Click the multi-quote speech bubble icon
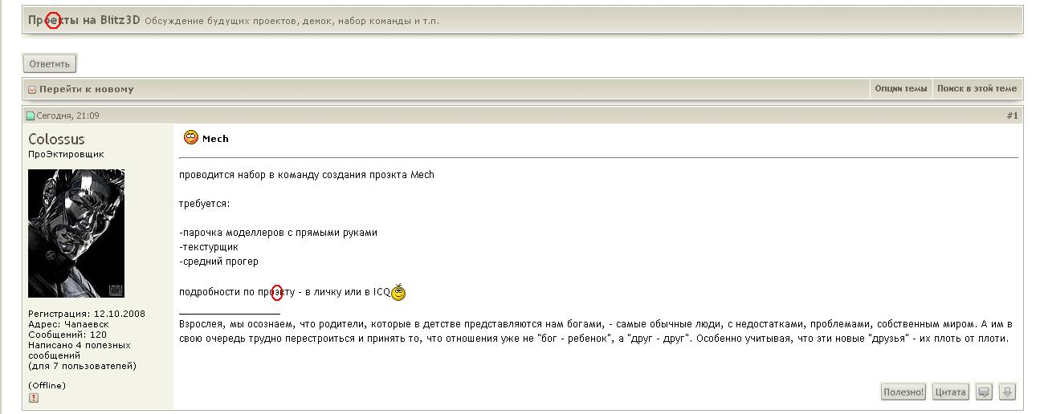Screen dimensions: 1040x414 click(x=984, y=392)
